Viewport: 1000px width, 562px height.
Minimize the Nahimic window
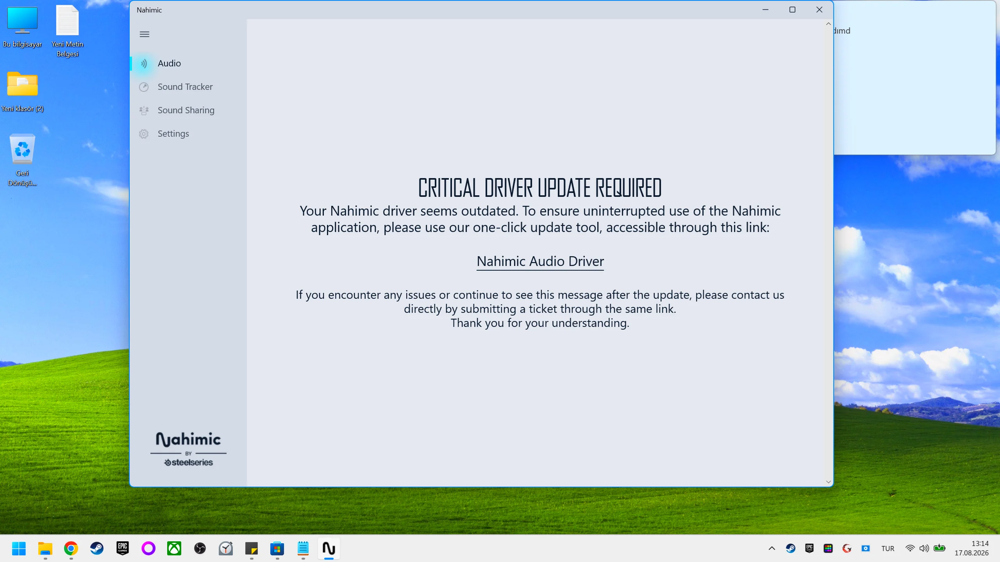click(766, 10)
